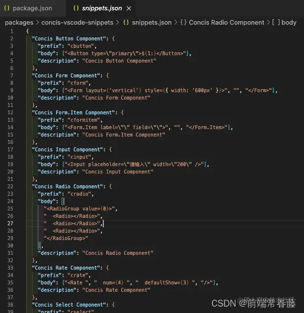304x313 pixels.
Task: Click the "Concis Rate Component" key on line 33
Action: point(66,268)
